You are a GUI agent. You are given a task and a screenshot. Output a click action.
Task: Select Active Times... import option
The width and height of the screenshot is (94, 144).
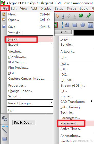[76, 129]
